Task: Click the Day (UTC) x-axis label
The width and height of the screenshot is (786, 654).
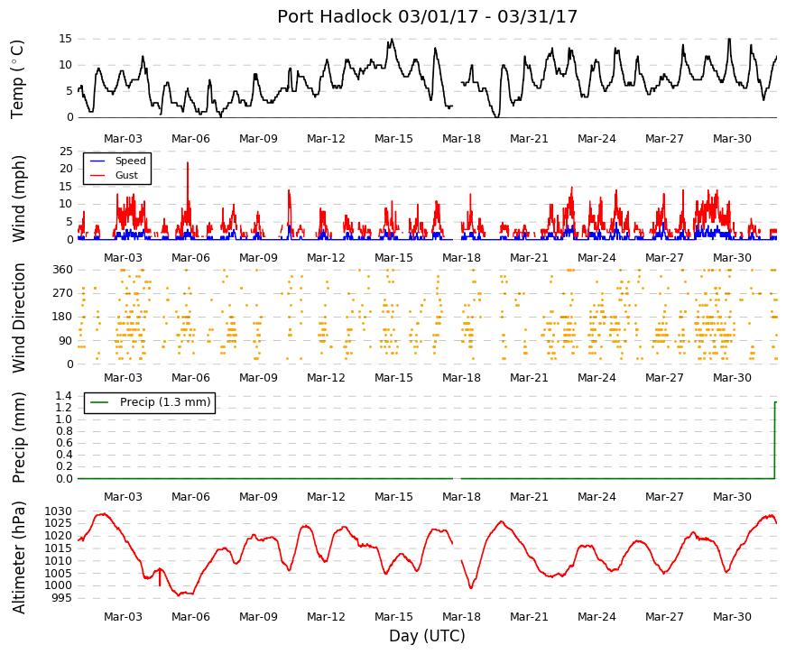Action: click(x=427, y=636)
